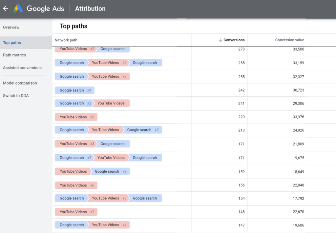The width and height of the screenshot is (336, 233).
Task: Switch to the Path metrics tab
Action: [x=14, y=55]
